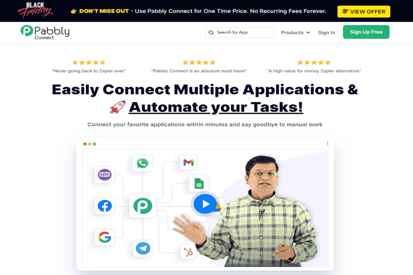Focus the Search by App field
This screenshot has width=413, height=275.
(x=239, y=33)
